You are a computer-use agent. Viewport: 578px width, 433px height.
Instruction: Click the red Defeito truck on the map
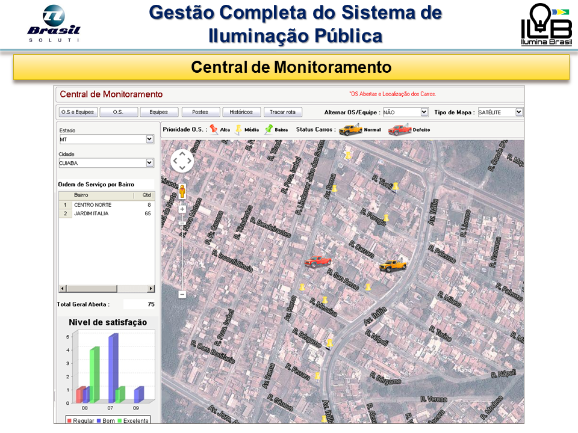click(x=317, y=260)
